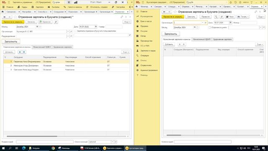The image size is (268, 151).
Task: Move row down in Зарплата table
Action: [x=24, y=52]
